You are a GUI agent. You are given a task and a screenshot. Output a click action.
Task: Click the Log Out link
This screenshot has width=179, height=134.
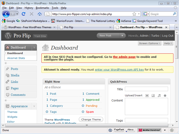click(168, 36)
